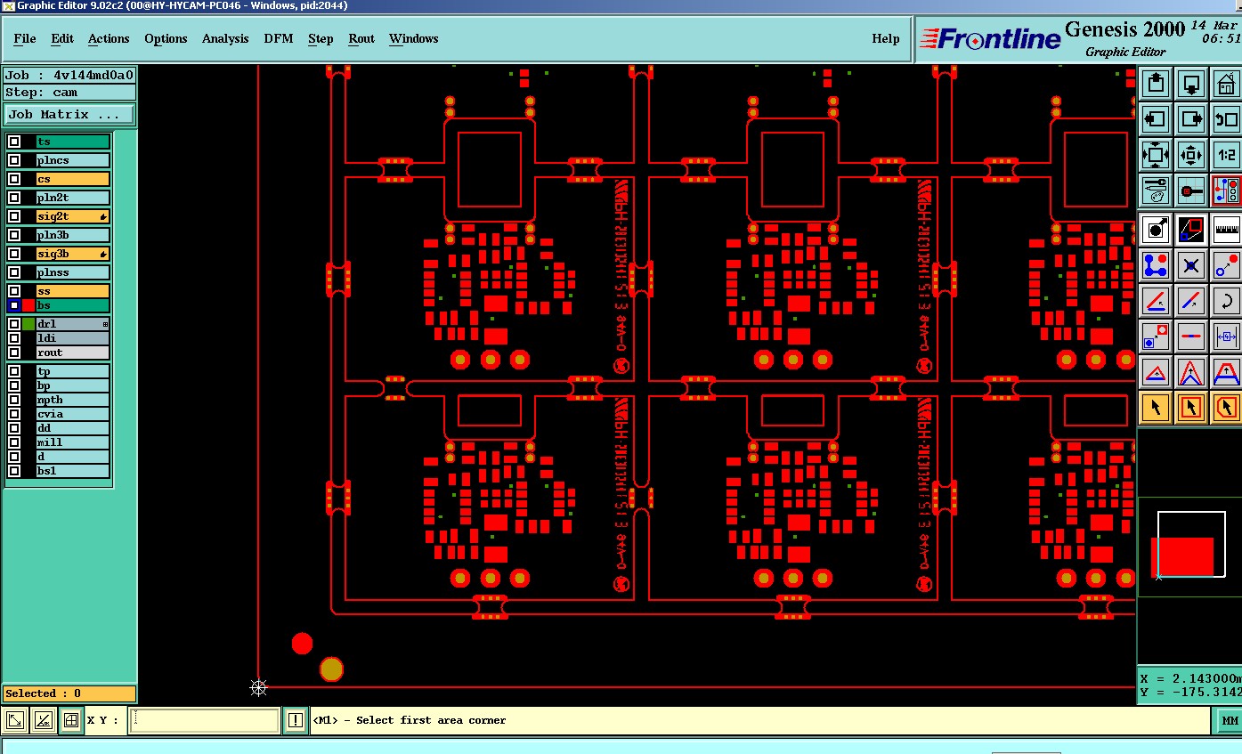Click the exclamation mark button

pos(296,720)
